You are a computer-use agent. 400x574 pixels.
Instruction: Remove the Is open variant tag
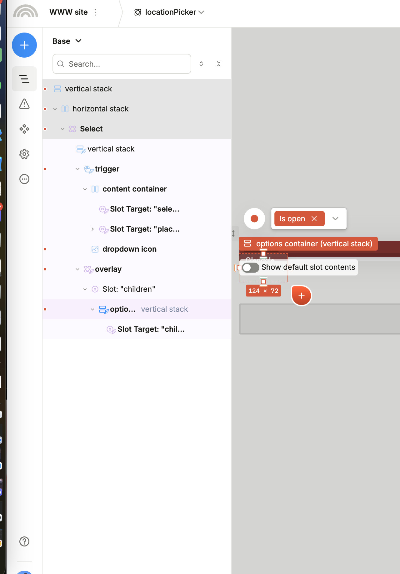314,218
